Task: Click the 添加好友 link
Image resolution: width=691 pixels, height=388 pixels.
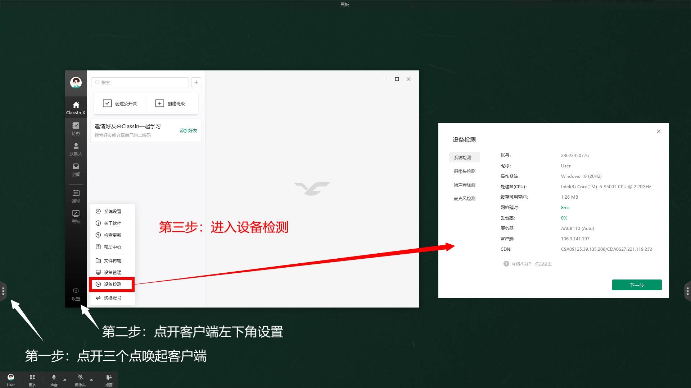Action: click(188, 130)
